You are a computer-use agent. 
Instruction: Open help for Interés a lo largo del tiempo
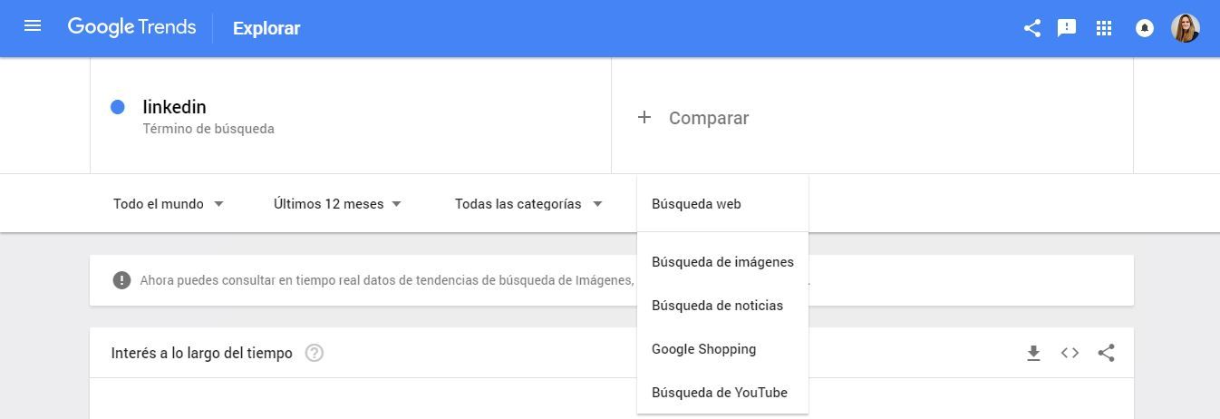315,353
